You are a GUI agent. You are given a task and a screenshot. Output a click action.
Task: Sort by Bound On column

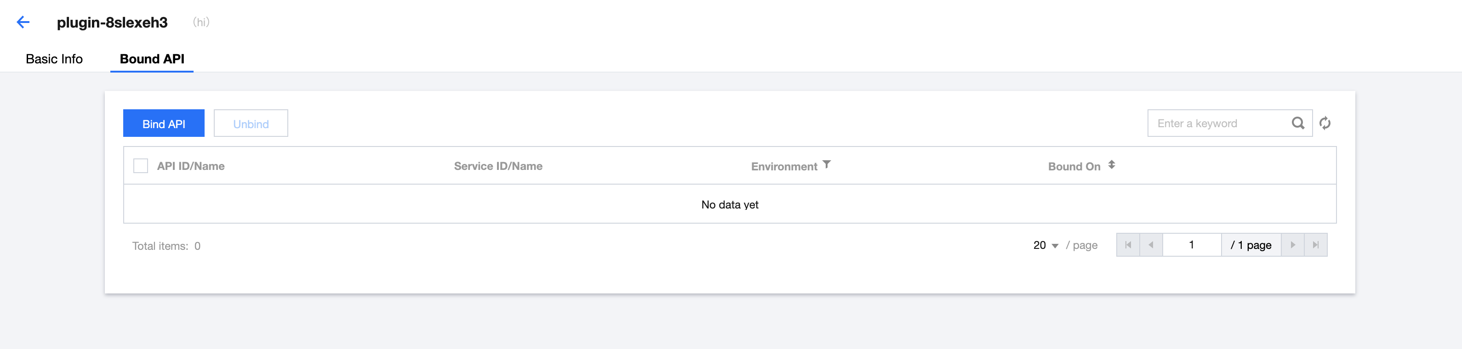pos(1111,165)
